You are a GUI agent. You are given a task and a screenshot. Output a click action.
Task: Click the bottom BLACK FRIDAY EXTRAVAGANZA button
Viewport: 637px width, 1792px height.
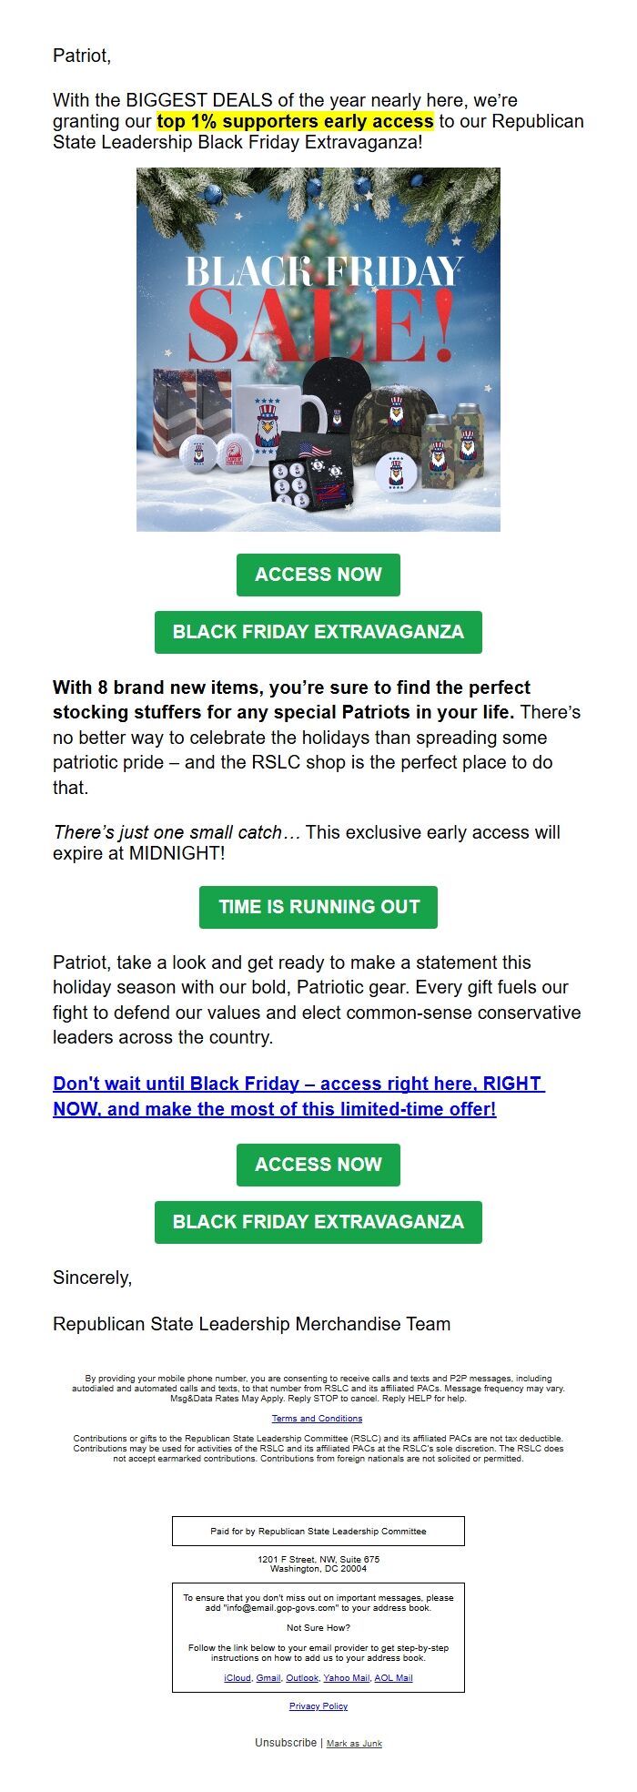click(x=318, y=1223)
